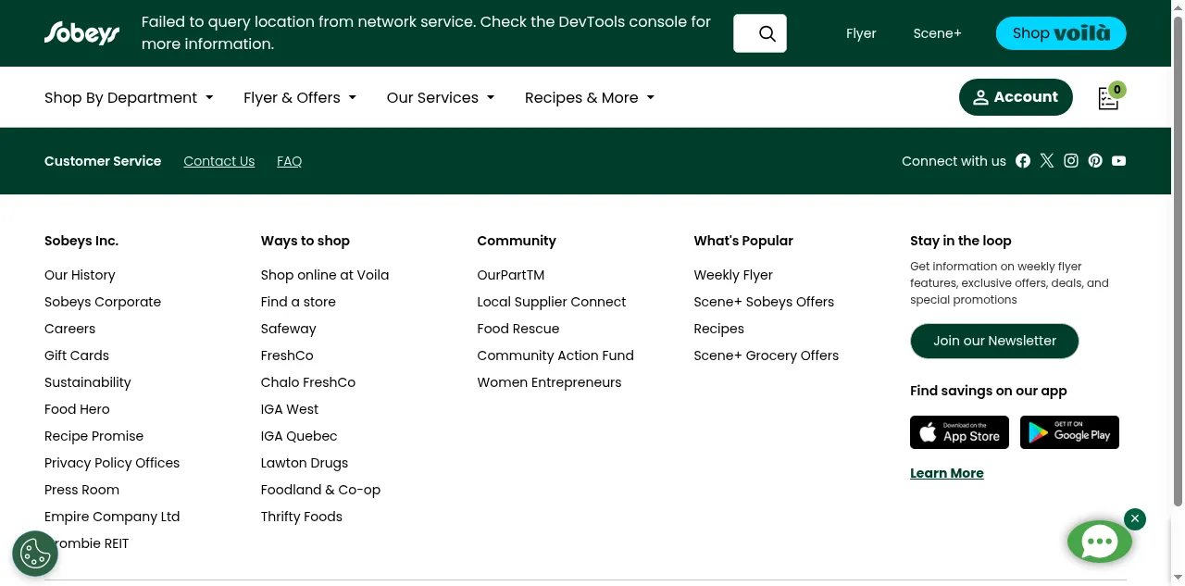This screenshot has width=1185, height=586.
Task: Open Sobeys Corporate link
Action: (103, 302)
